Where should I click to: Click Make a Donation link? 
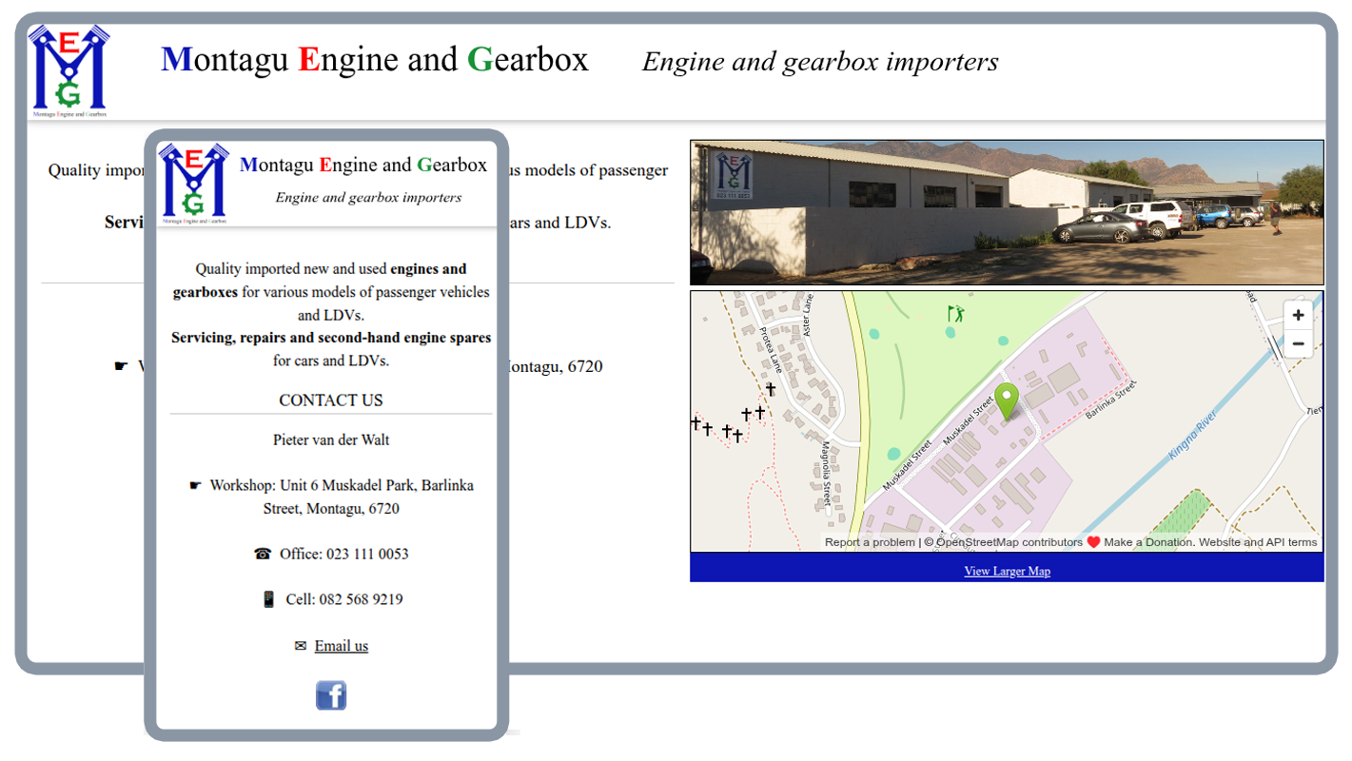[x=1147, y=542]
